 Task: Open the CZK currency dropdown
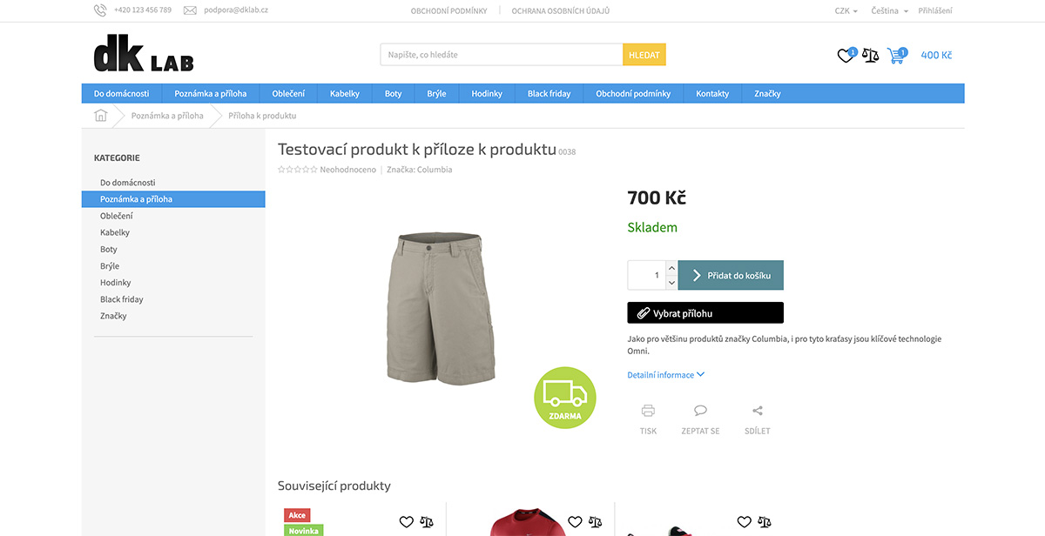pyautogui.click(x=846, y=11)
